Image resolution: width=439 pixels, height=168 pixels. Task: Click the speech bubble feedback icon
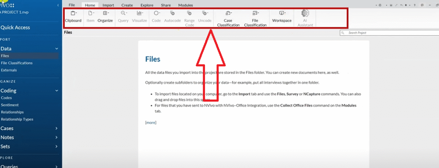point(422,5)
